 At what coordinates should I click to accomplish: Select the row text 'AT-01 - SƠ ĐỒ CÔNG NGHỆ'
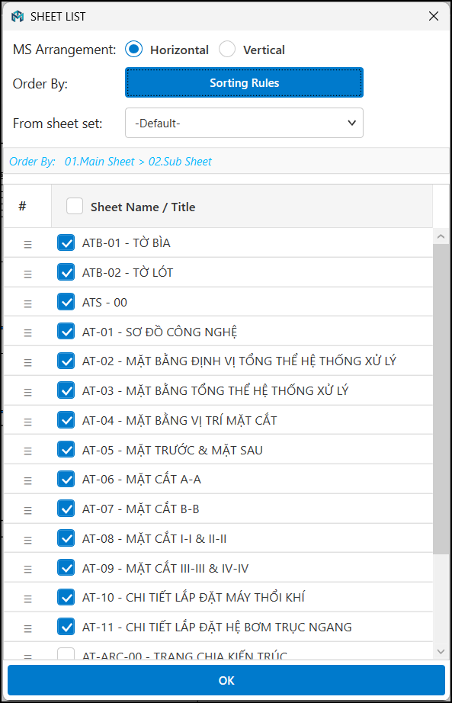point(159,332)
